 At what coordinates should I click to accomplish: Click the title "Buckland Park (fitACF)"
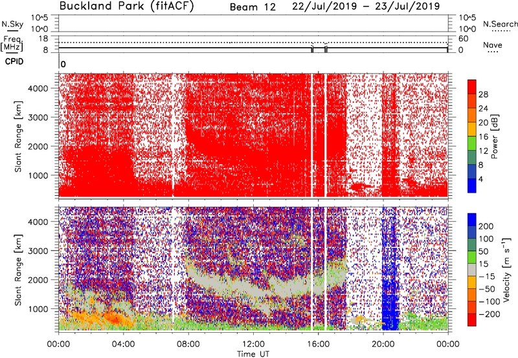click(126, 6)
